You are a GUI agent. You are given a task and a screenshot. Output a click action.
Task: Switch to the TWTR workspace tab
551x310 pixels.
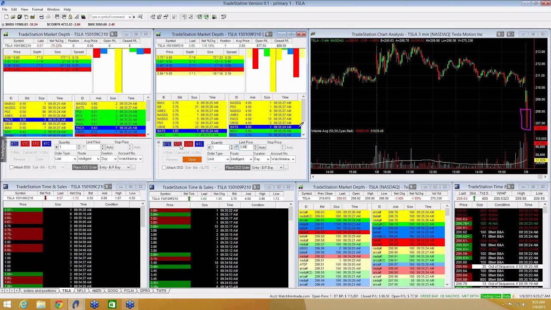click(x=161, y=291)
